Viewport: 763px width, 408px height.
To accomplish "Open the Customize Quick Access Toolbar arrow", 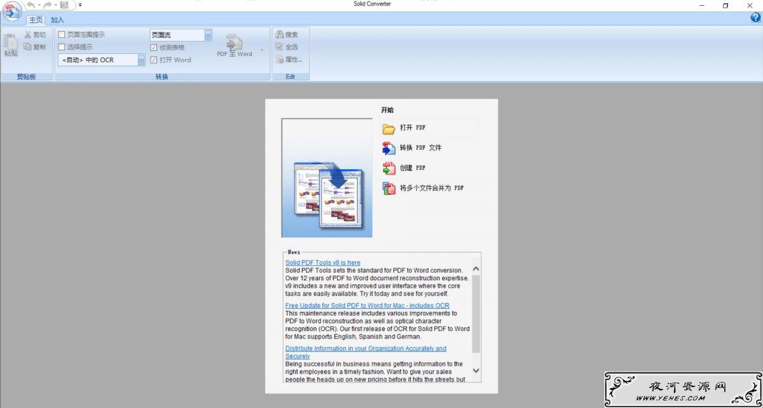I will (80, 5).
